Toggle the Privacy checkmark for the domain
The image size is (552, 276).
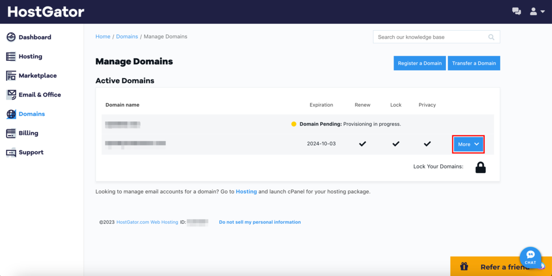(x=427, y=144)
